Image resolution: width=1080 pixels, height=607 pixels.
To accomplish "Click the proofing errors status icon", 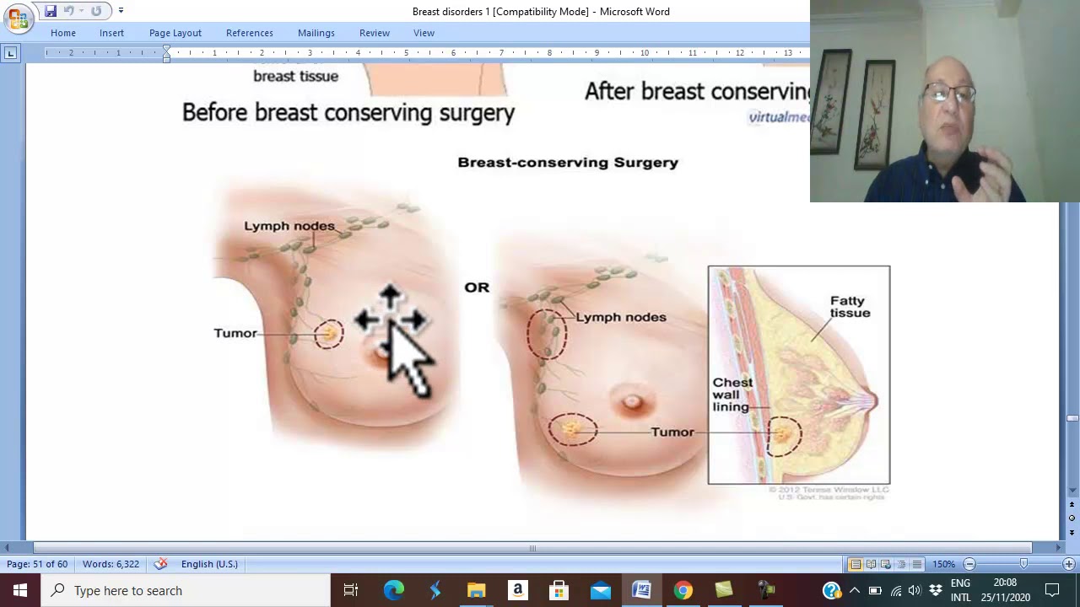I will click(x=160, y=564).
